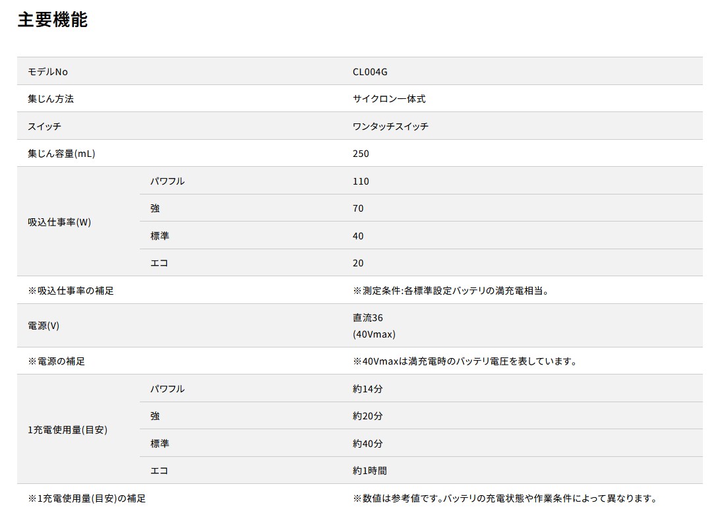The width and height of the screenshot is (722, 509).
Task: Click エコ in the 1充電使用量(目安) group
Action: 160,471
